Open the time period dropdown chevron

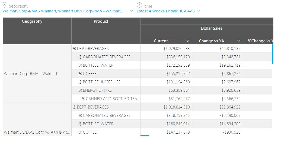(199, 11)
